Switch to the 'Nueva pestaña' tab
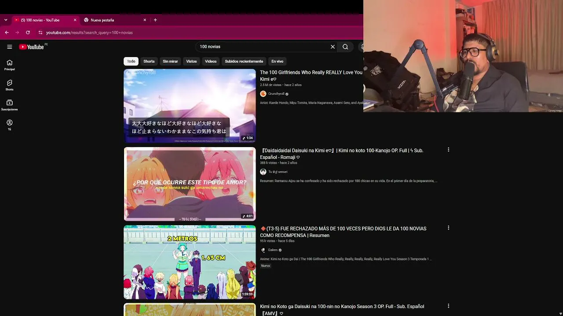 pyautogui.click(x=115, y=20)
